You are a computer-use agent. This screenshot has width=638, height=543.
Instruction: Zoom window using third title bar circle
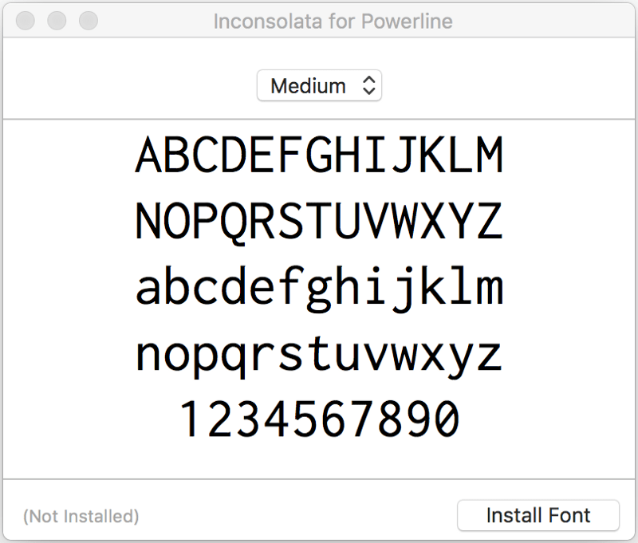pos(89,21)
